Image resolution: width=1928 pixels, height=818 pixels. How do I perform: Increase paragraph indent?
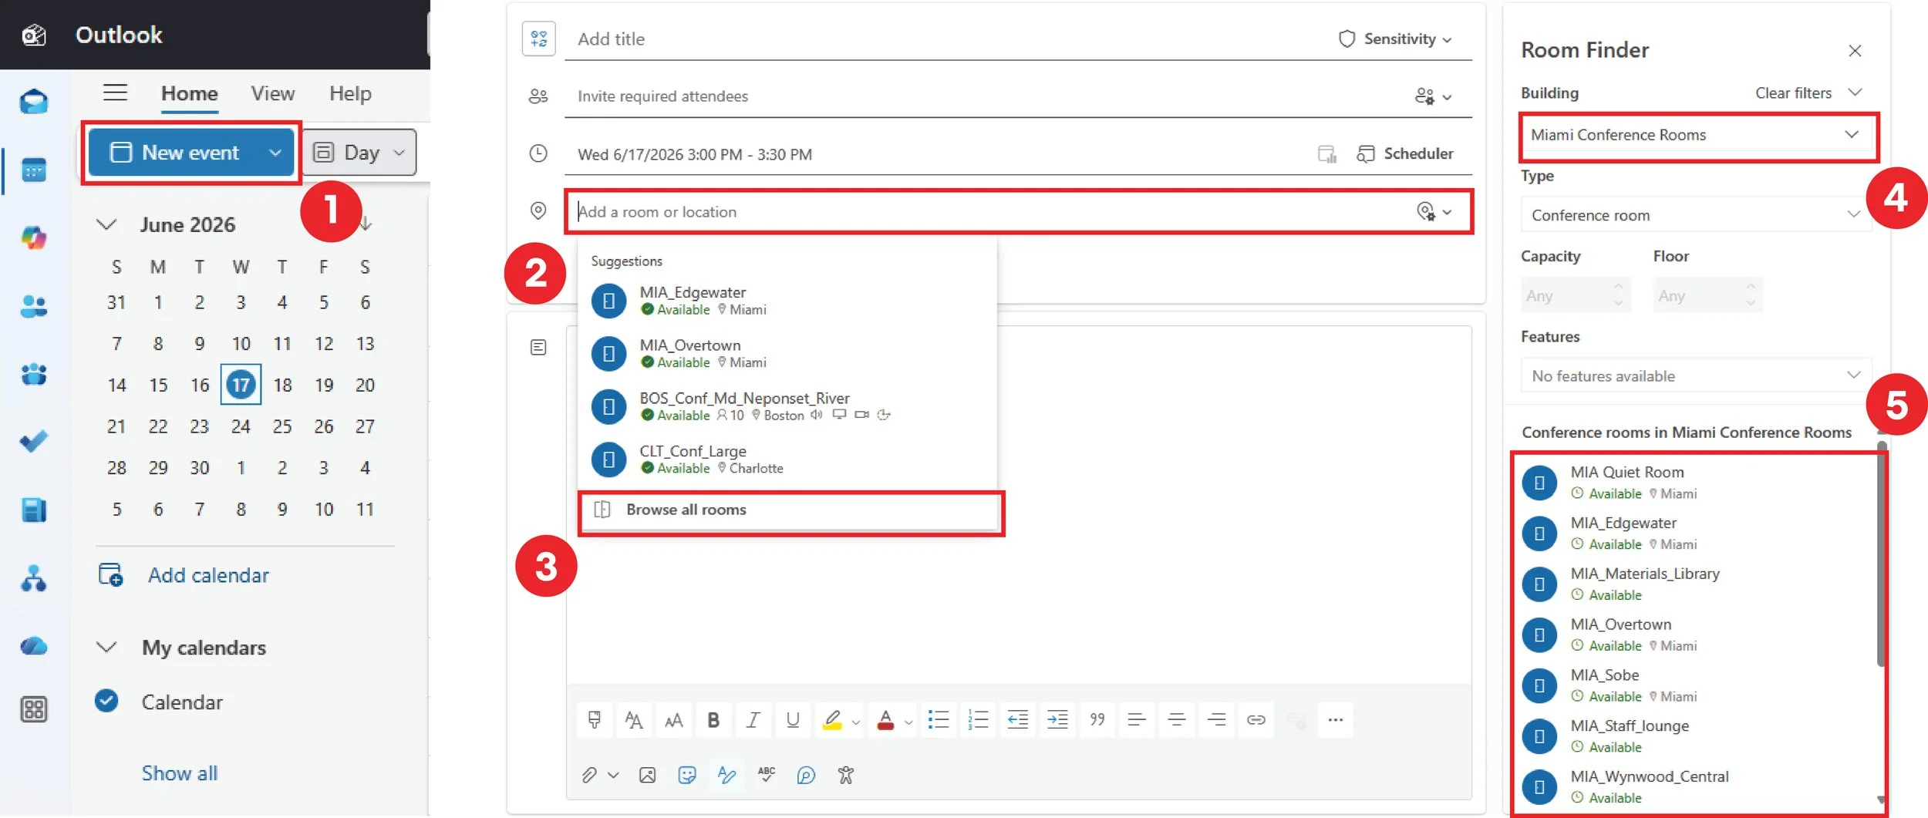(1058, 720)
